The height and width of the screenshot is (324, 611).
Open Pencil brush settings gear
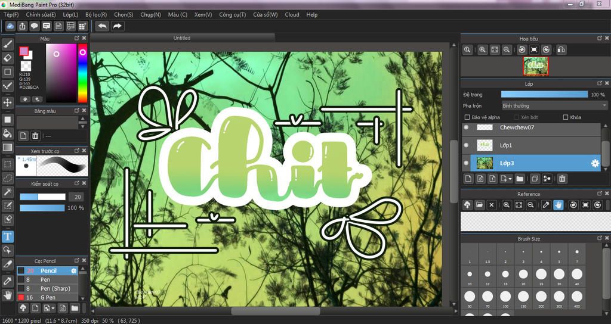pyautogui.click(x=73, y=271)
